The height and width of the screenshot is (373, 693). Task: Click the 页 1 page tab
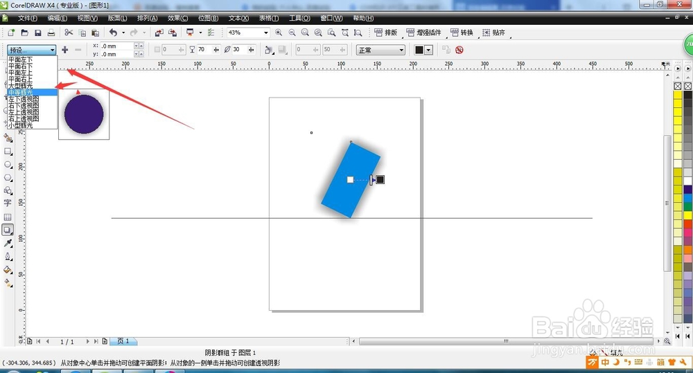coord(123,341)
